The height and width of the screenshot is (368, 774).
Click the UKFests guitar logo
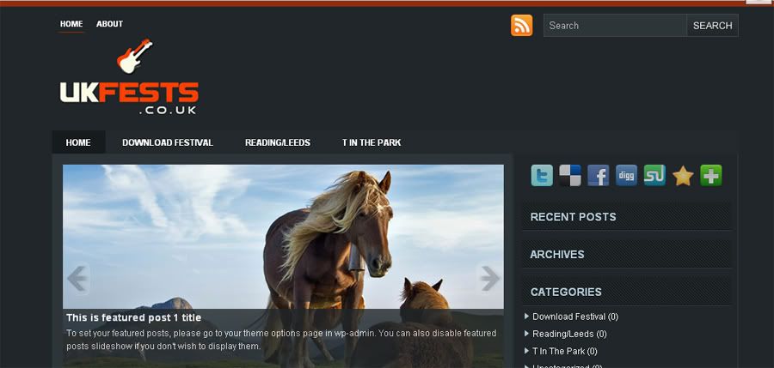(129, 77)
